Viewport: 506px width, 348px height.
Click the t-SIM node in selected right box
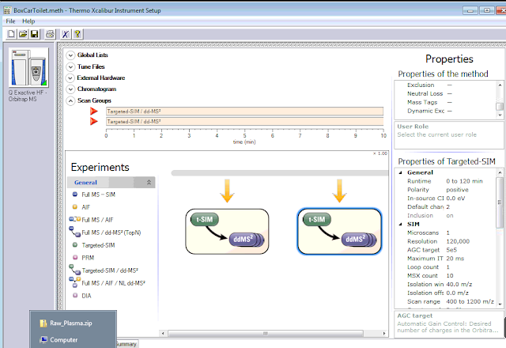tap(316, 220)
